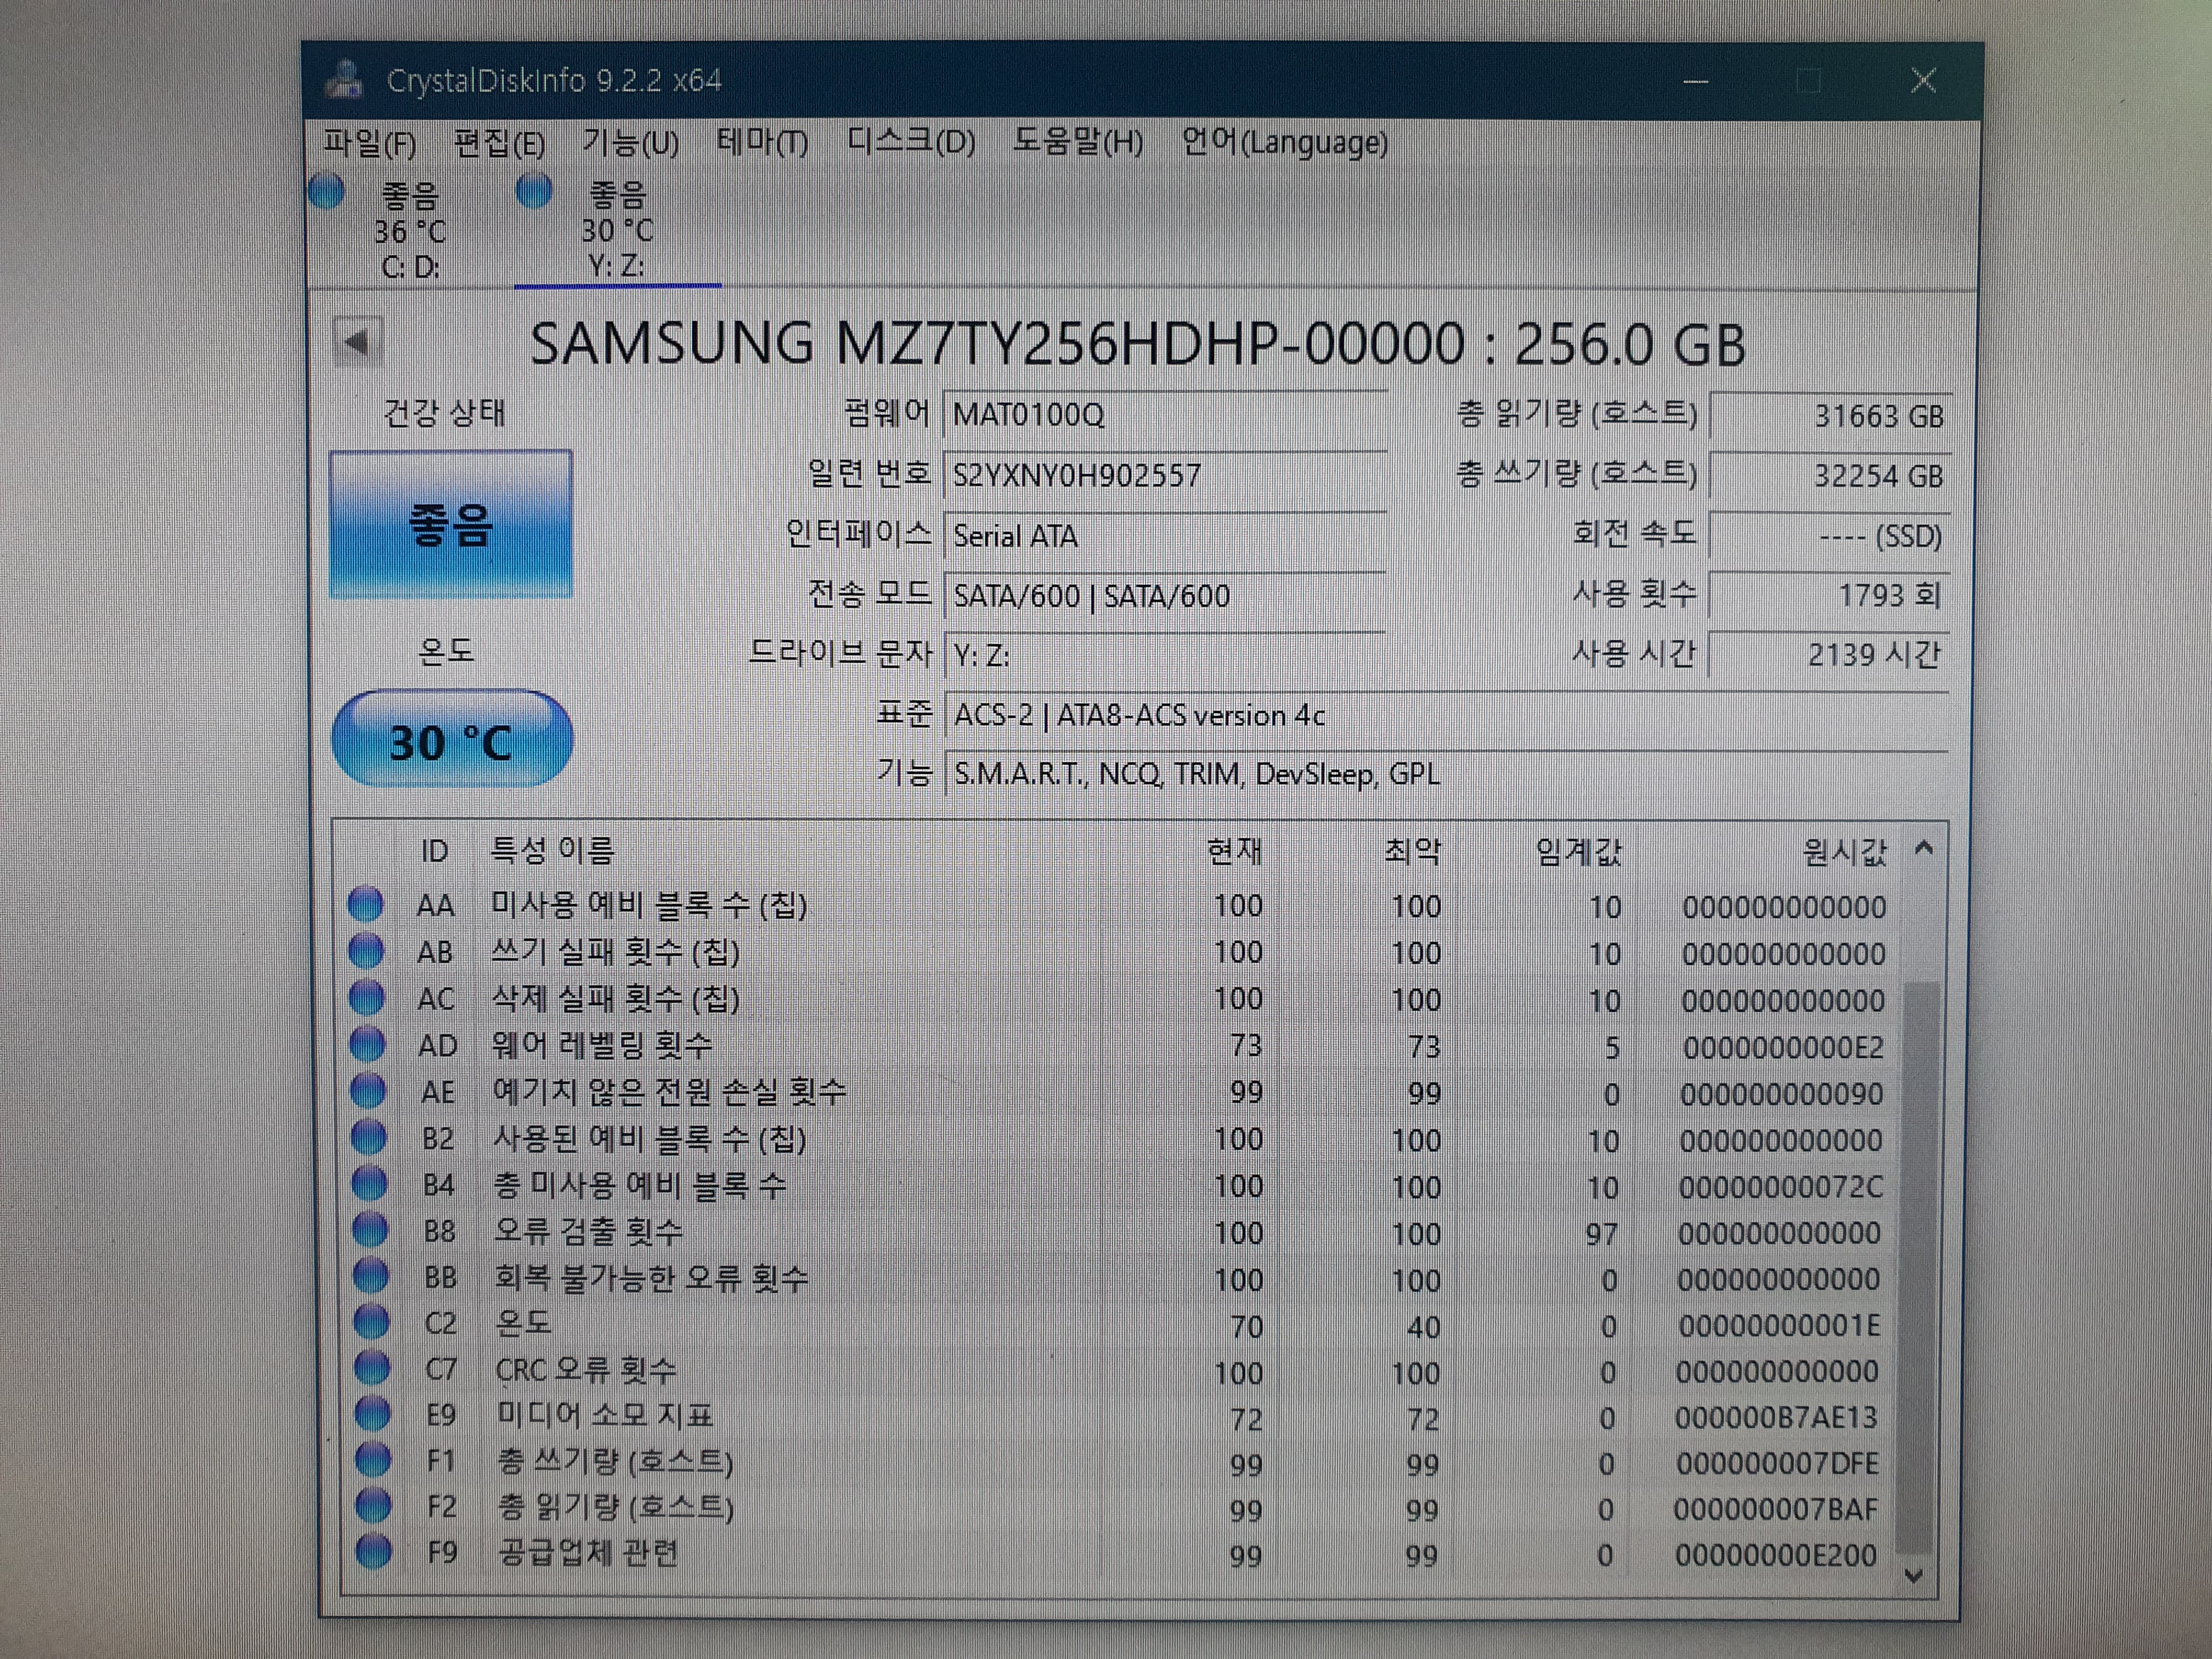Click the rotation rate value ---- (SSD)

1830,536
